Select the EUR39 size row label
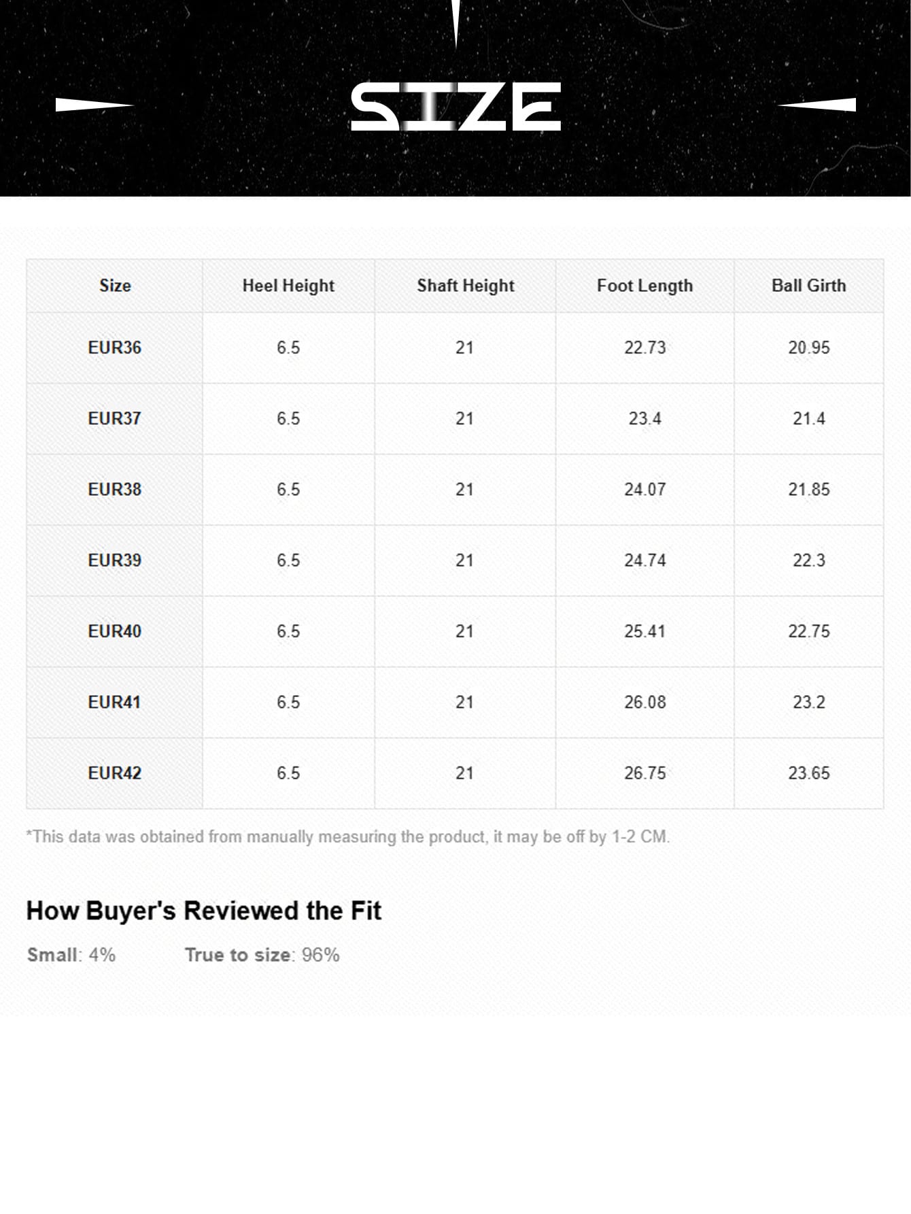 [x=115, y=560]
